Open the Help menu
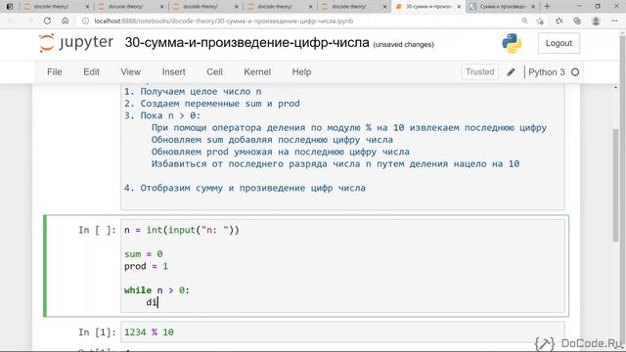 (301, 71)
